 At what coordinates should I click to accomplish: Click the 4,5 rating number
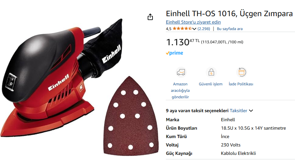169,29
